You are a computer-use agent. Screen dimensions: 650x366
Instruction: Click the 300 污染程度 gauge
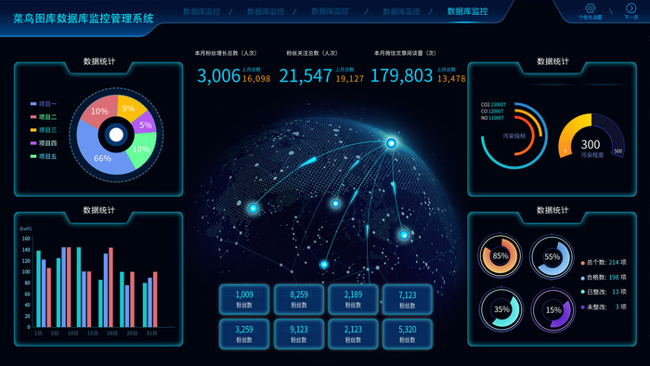point(591,137)
